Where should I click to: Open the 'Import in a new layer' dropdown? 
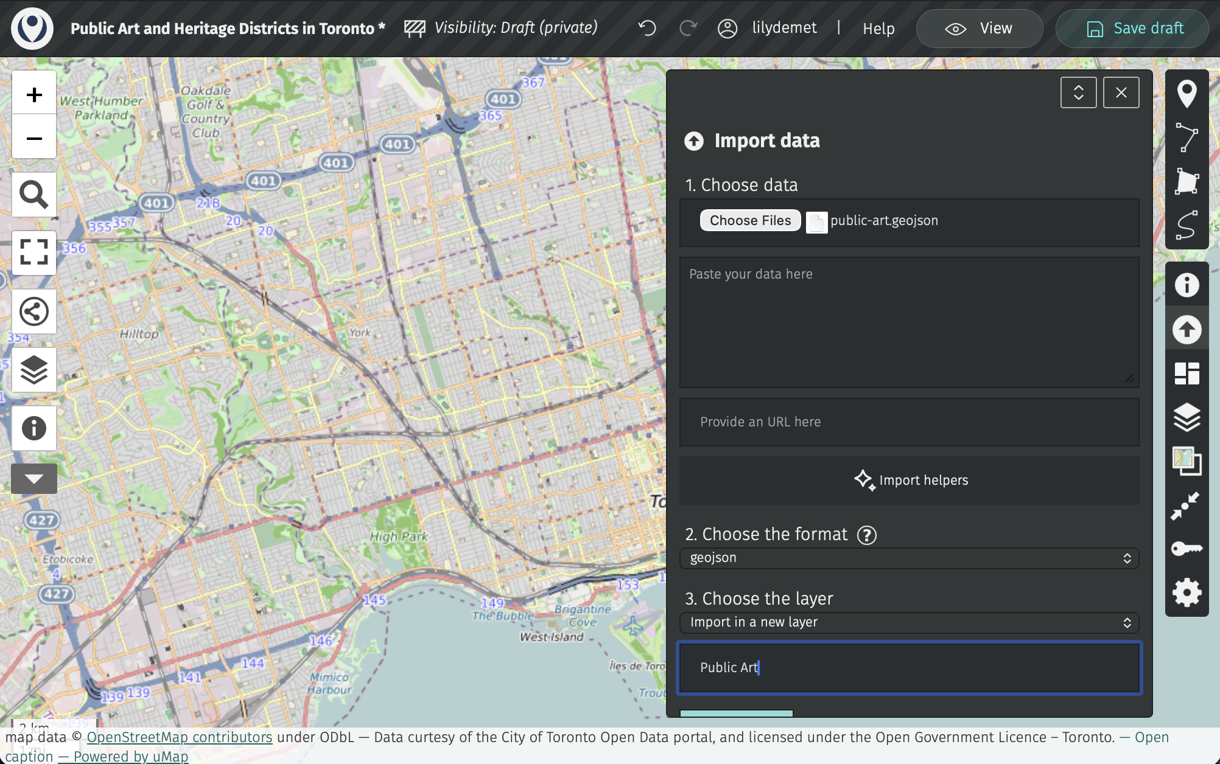[x=909, y=622]
